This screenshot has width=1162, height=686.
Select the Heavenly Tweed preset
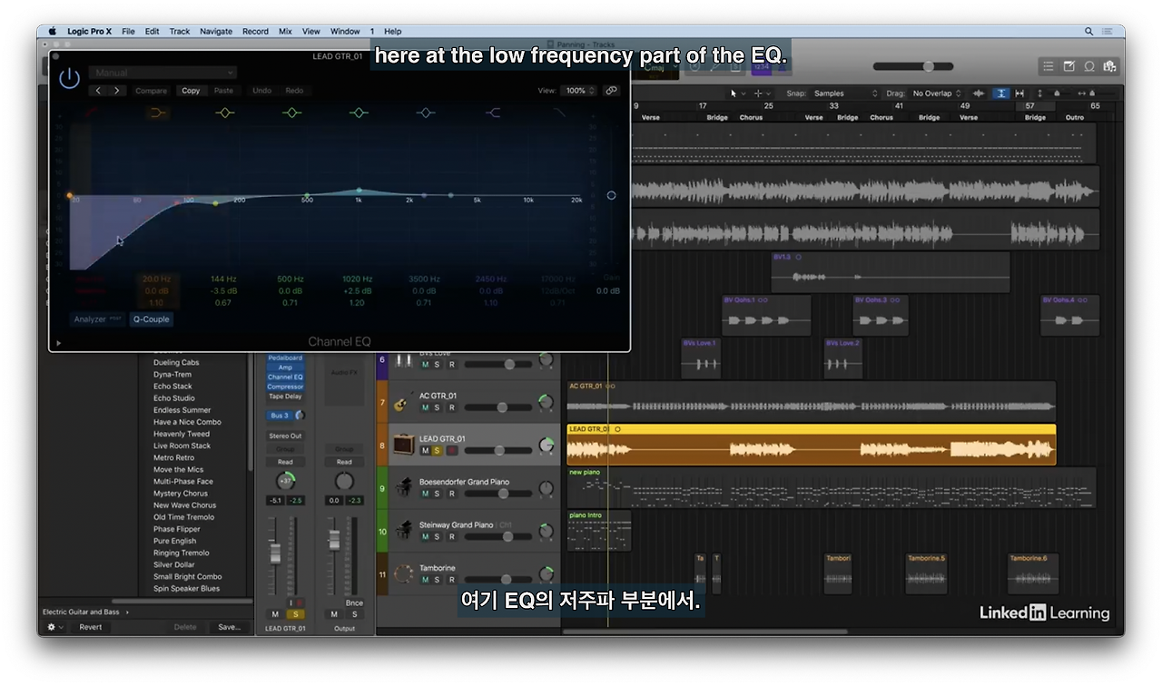point(182,434)
